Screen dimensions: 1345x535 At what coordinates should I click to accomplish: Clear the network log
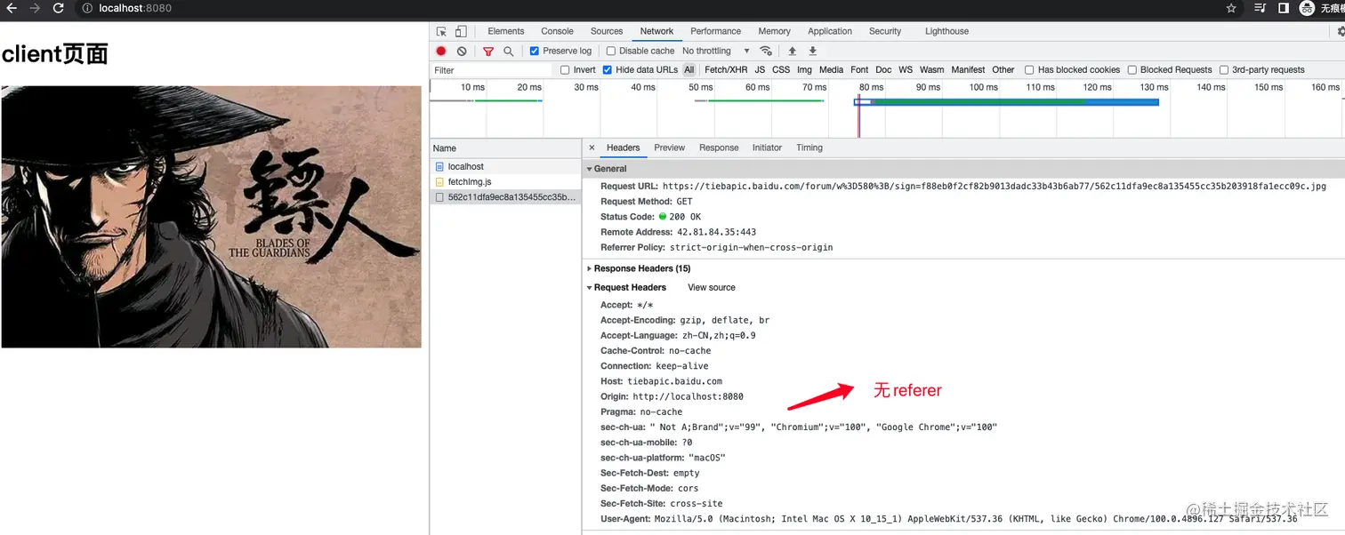tap(462, 52)
